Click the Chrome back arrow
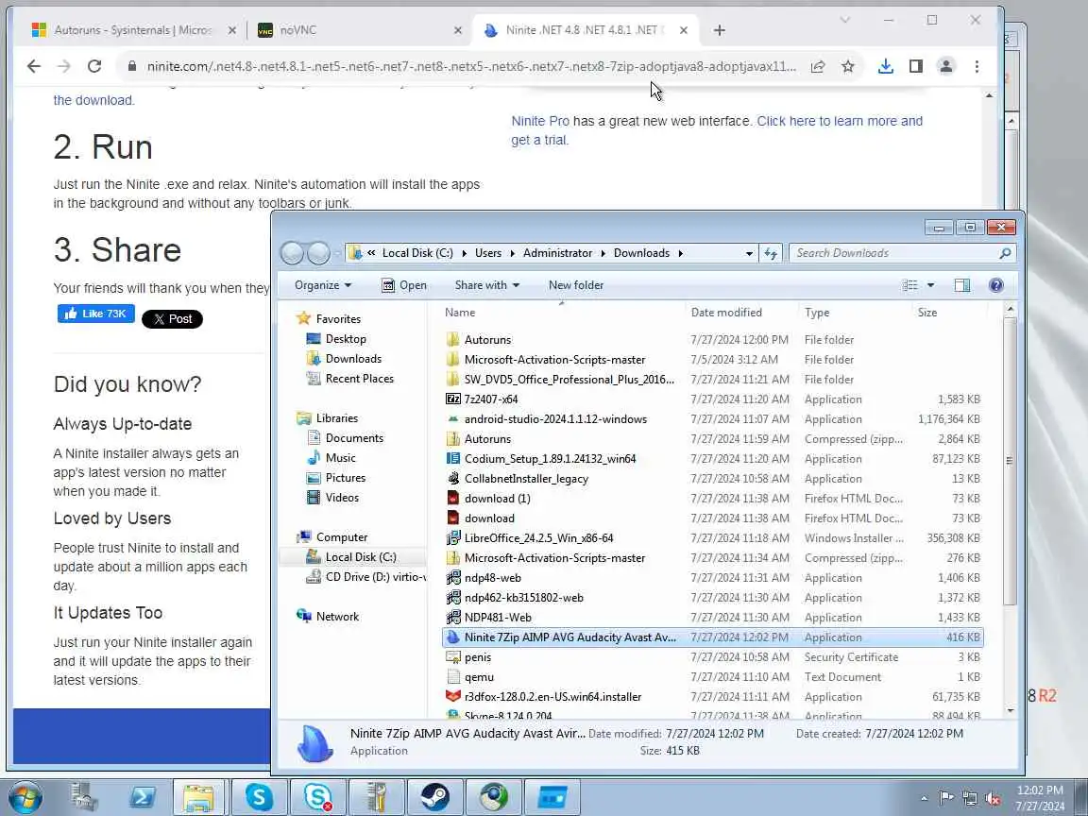The width and height of the screenshot is (1088, 816). 33,67
